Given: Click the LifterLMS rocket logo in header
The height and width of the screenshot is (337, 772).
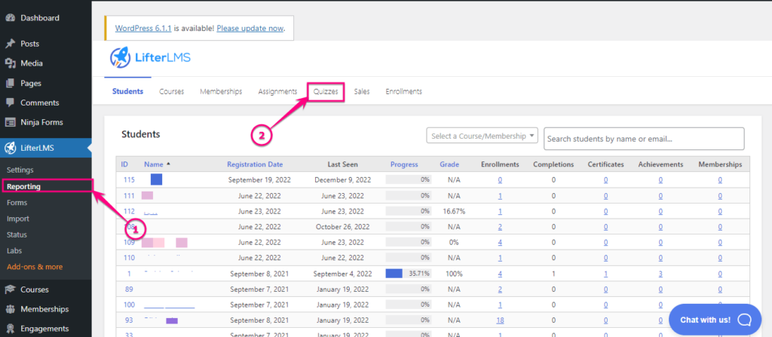Looking at the screenshot, I should pos(120,57).
